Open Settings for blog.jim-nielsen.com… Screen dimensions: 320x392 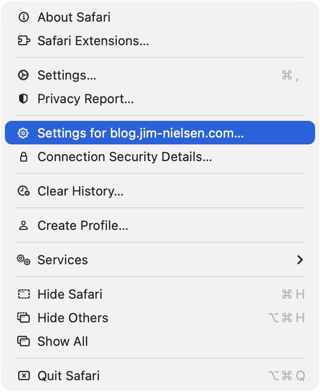click(140, 133)
